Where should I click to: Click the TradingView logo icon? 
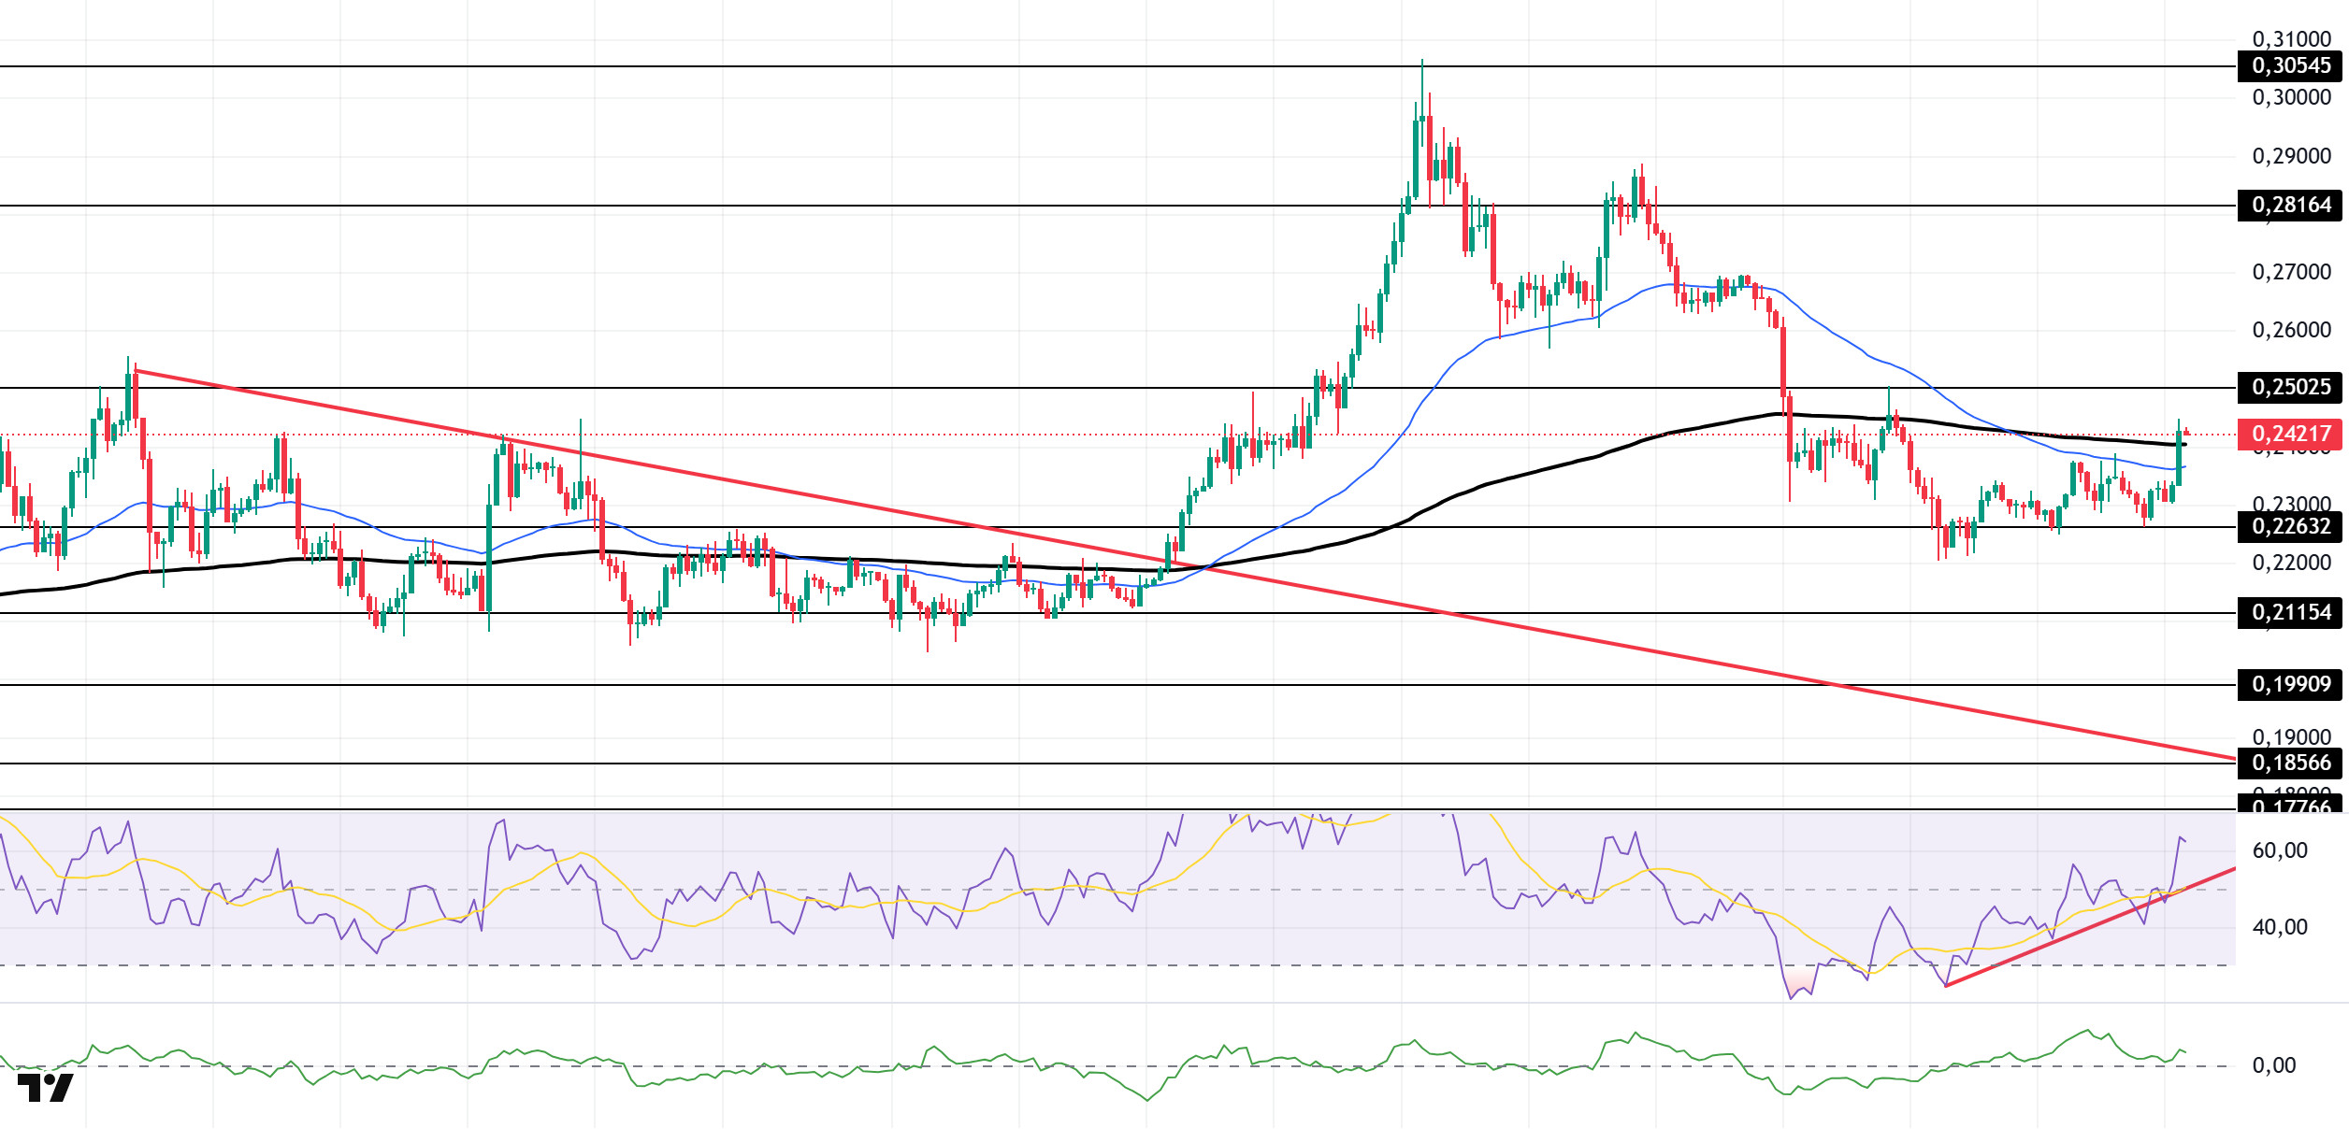[45, 1088]
